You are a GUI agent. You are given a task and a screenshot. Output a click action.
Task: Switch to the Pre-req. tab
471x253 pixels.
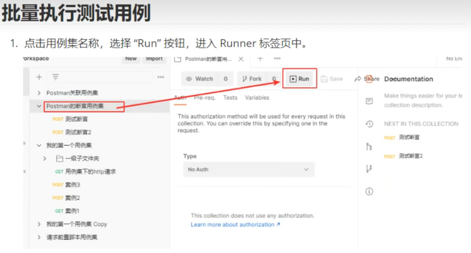205,98
